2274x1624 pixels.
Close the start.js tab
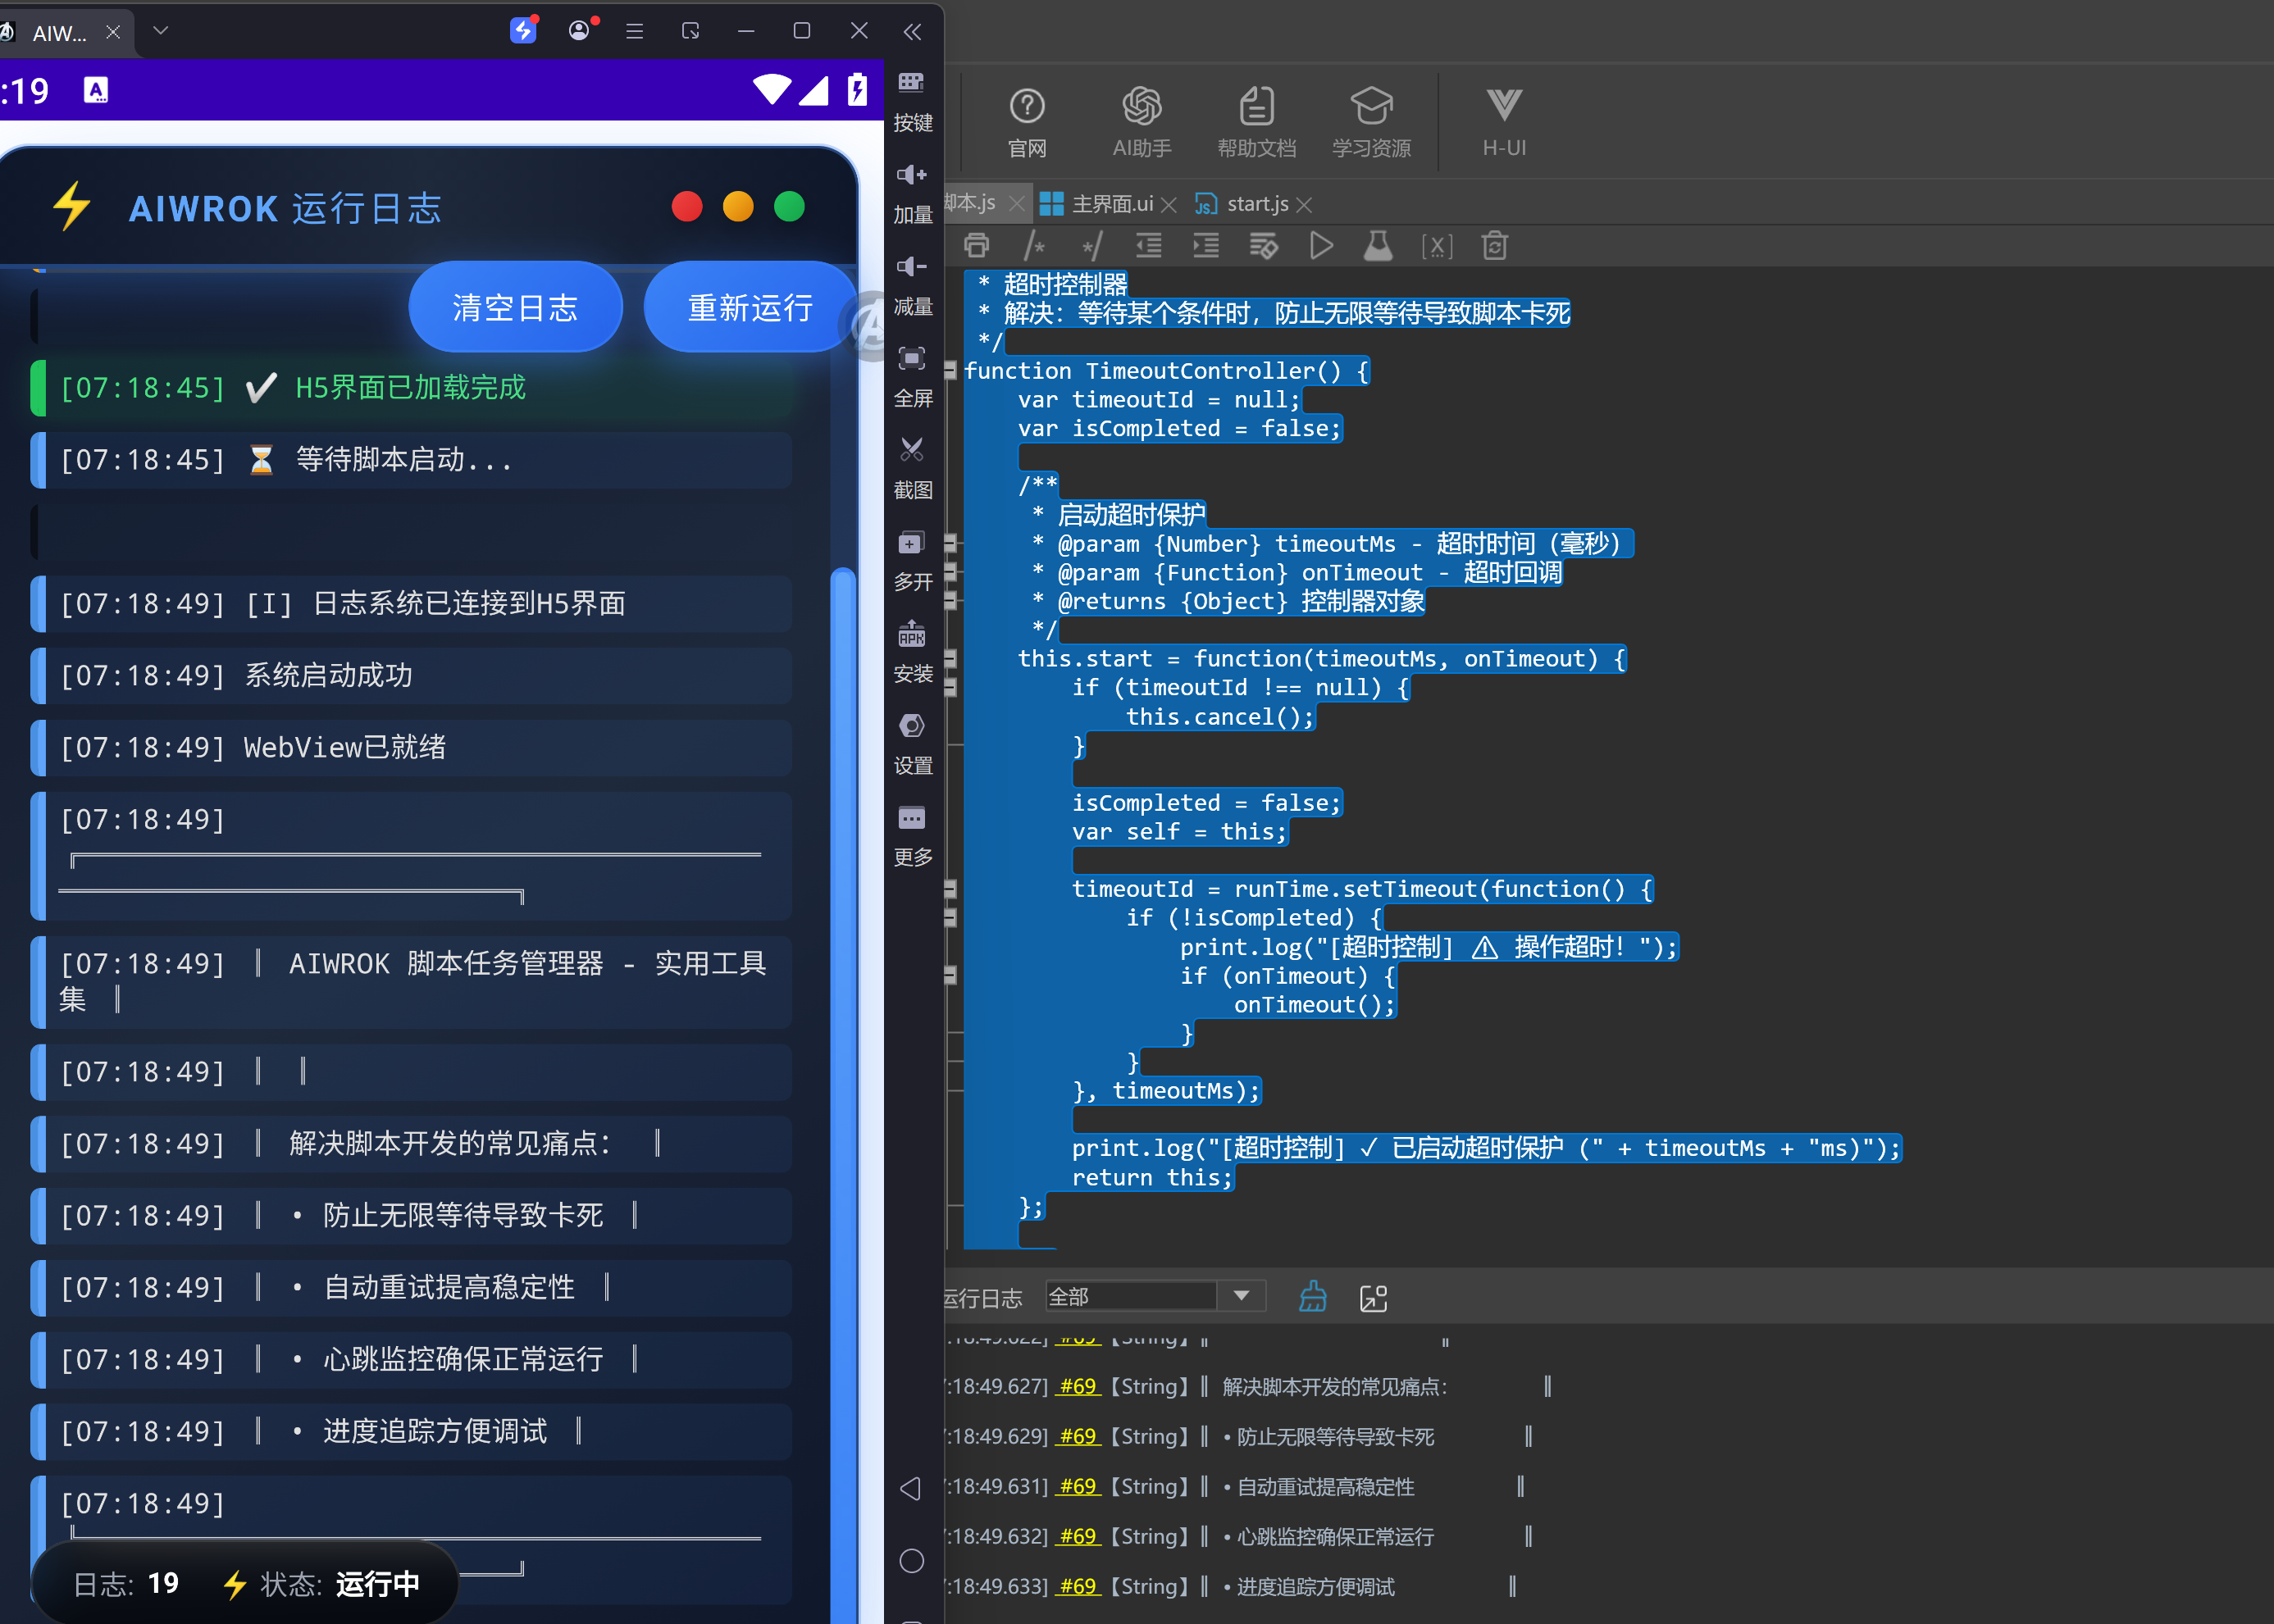click(1304, 205)
